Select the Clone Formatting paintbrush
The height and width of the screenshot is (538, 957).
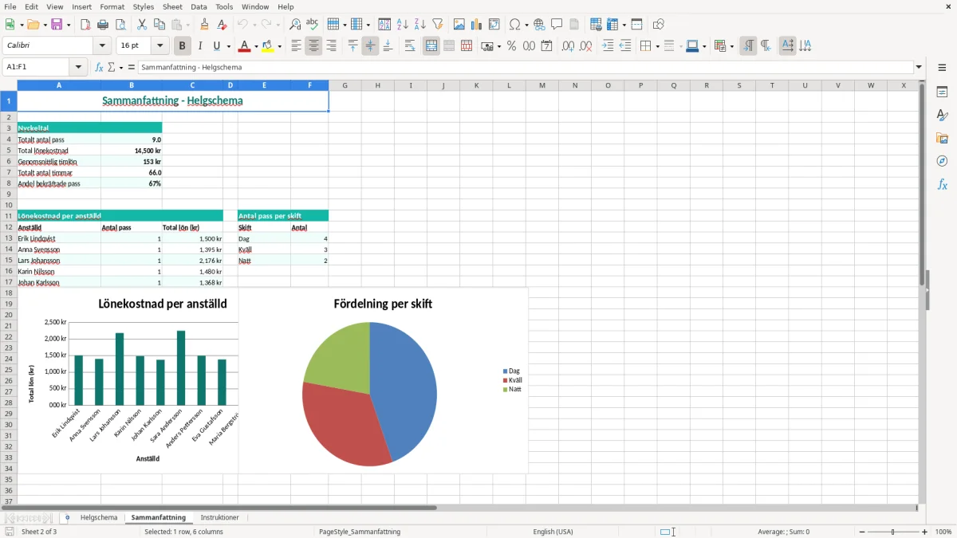tap(205, 25)
